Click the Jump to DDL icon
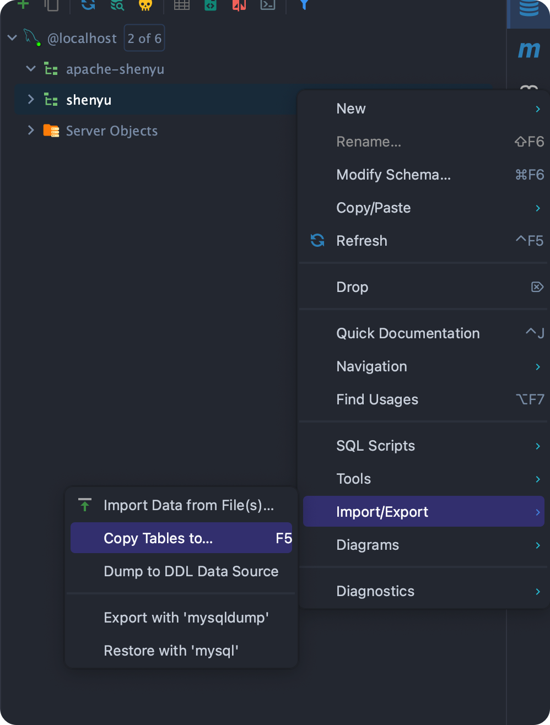550x725 pixels. point(211,4)
